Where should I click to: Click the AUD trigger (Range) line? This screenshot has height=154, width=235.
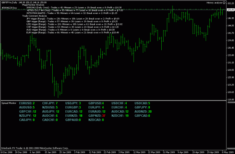pyautogui.click(x=70, y=30)
